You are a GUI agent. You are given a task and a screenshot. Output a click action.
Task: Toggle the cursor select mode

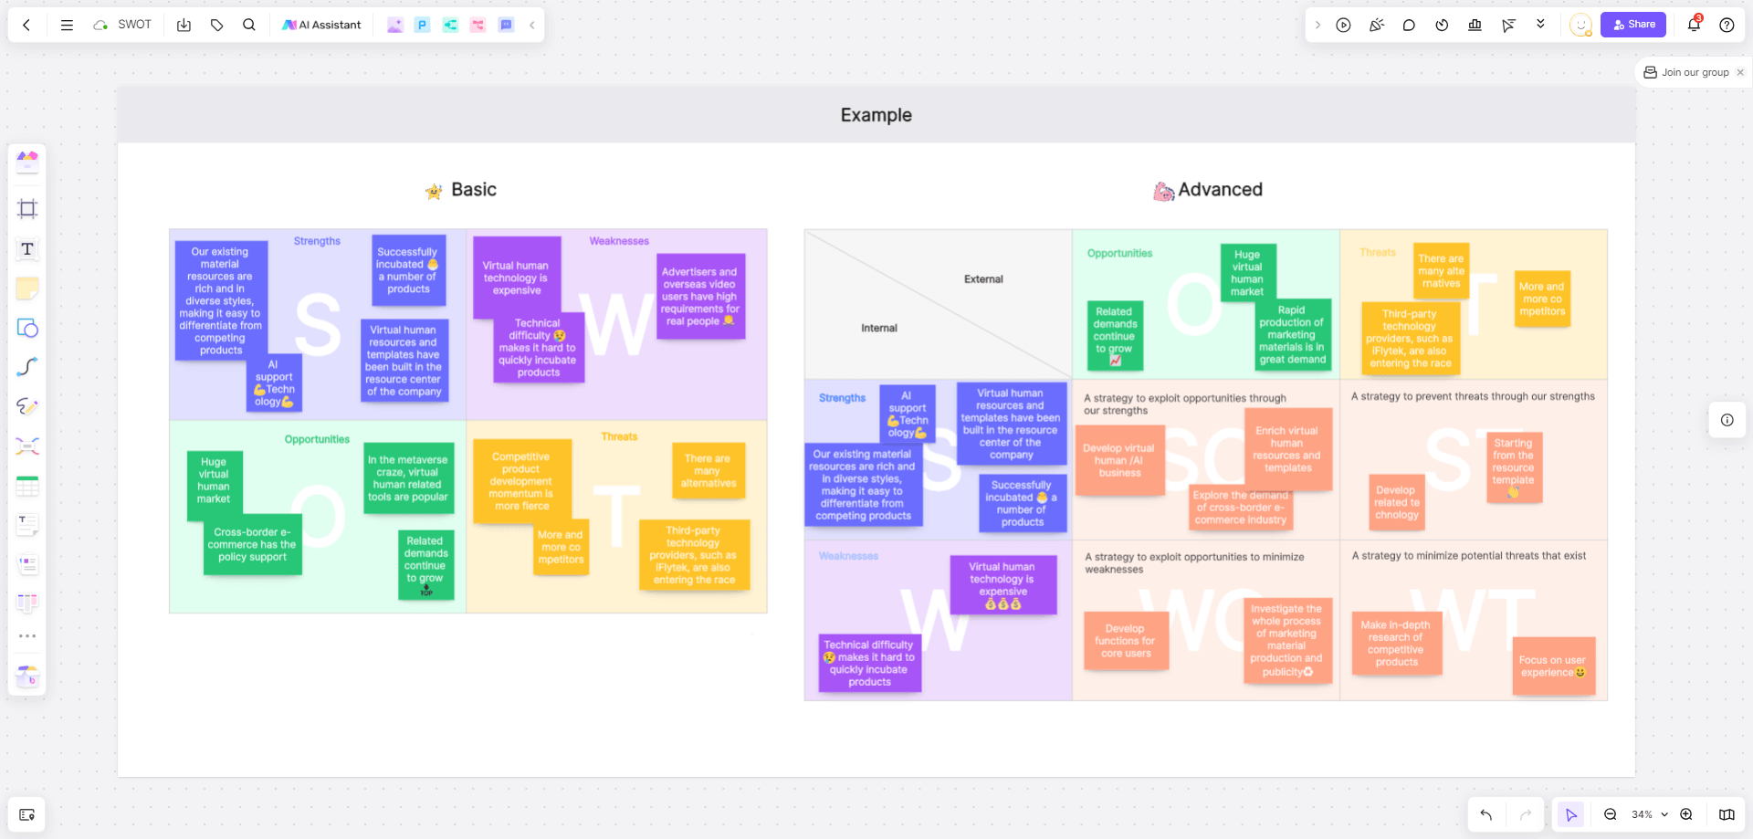[x=1570, y=814]
